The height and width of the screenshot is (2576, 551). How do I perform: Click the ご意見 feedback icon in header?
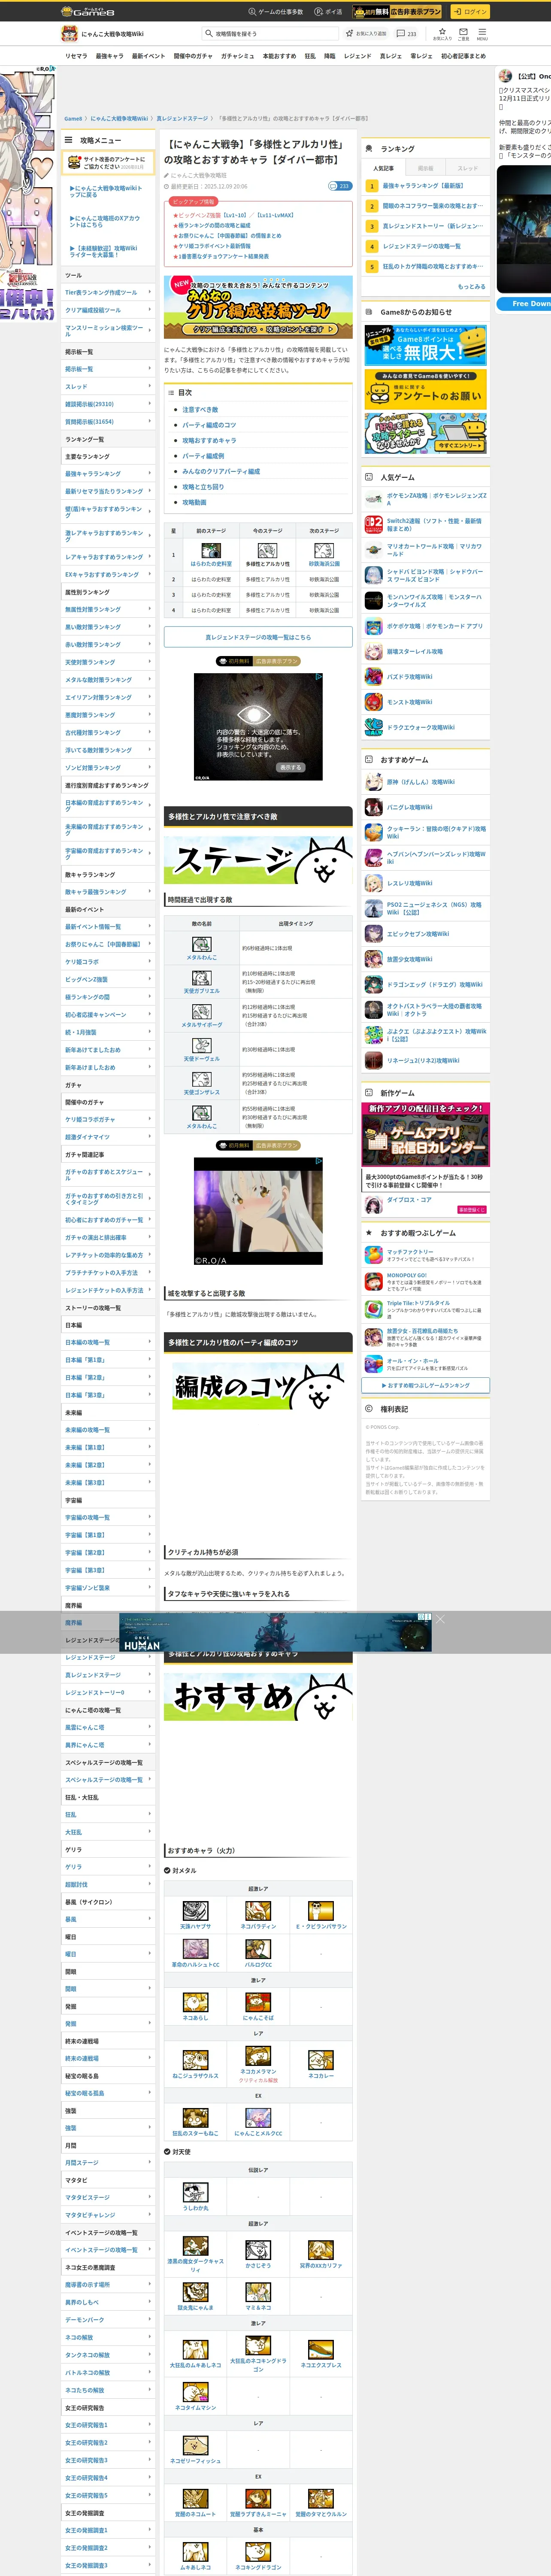[463, 33]
